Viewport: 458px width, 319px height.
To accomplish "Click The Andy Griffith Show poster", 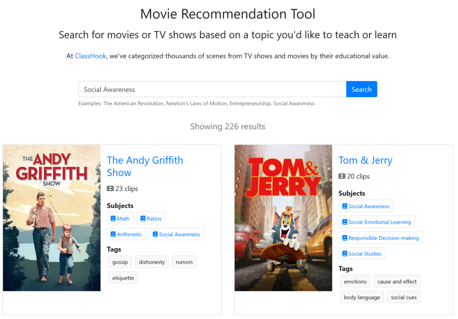I will coord(52,218).
